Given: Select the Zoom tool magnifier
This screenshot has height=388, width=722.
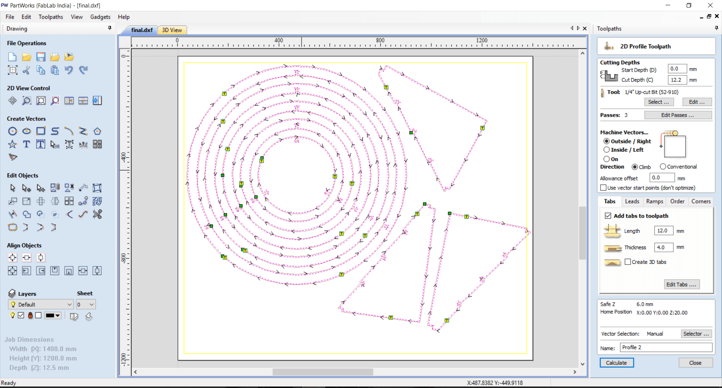Looking at the screenshot, I should point(27,101).
